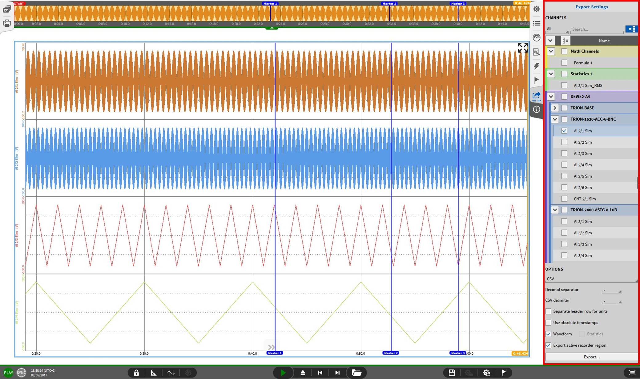Click the lightning bolt trigger icon

point(537,66)
